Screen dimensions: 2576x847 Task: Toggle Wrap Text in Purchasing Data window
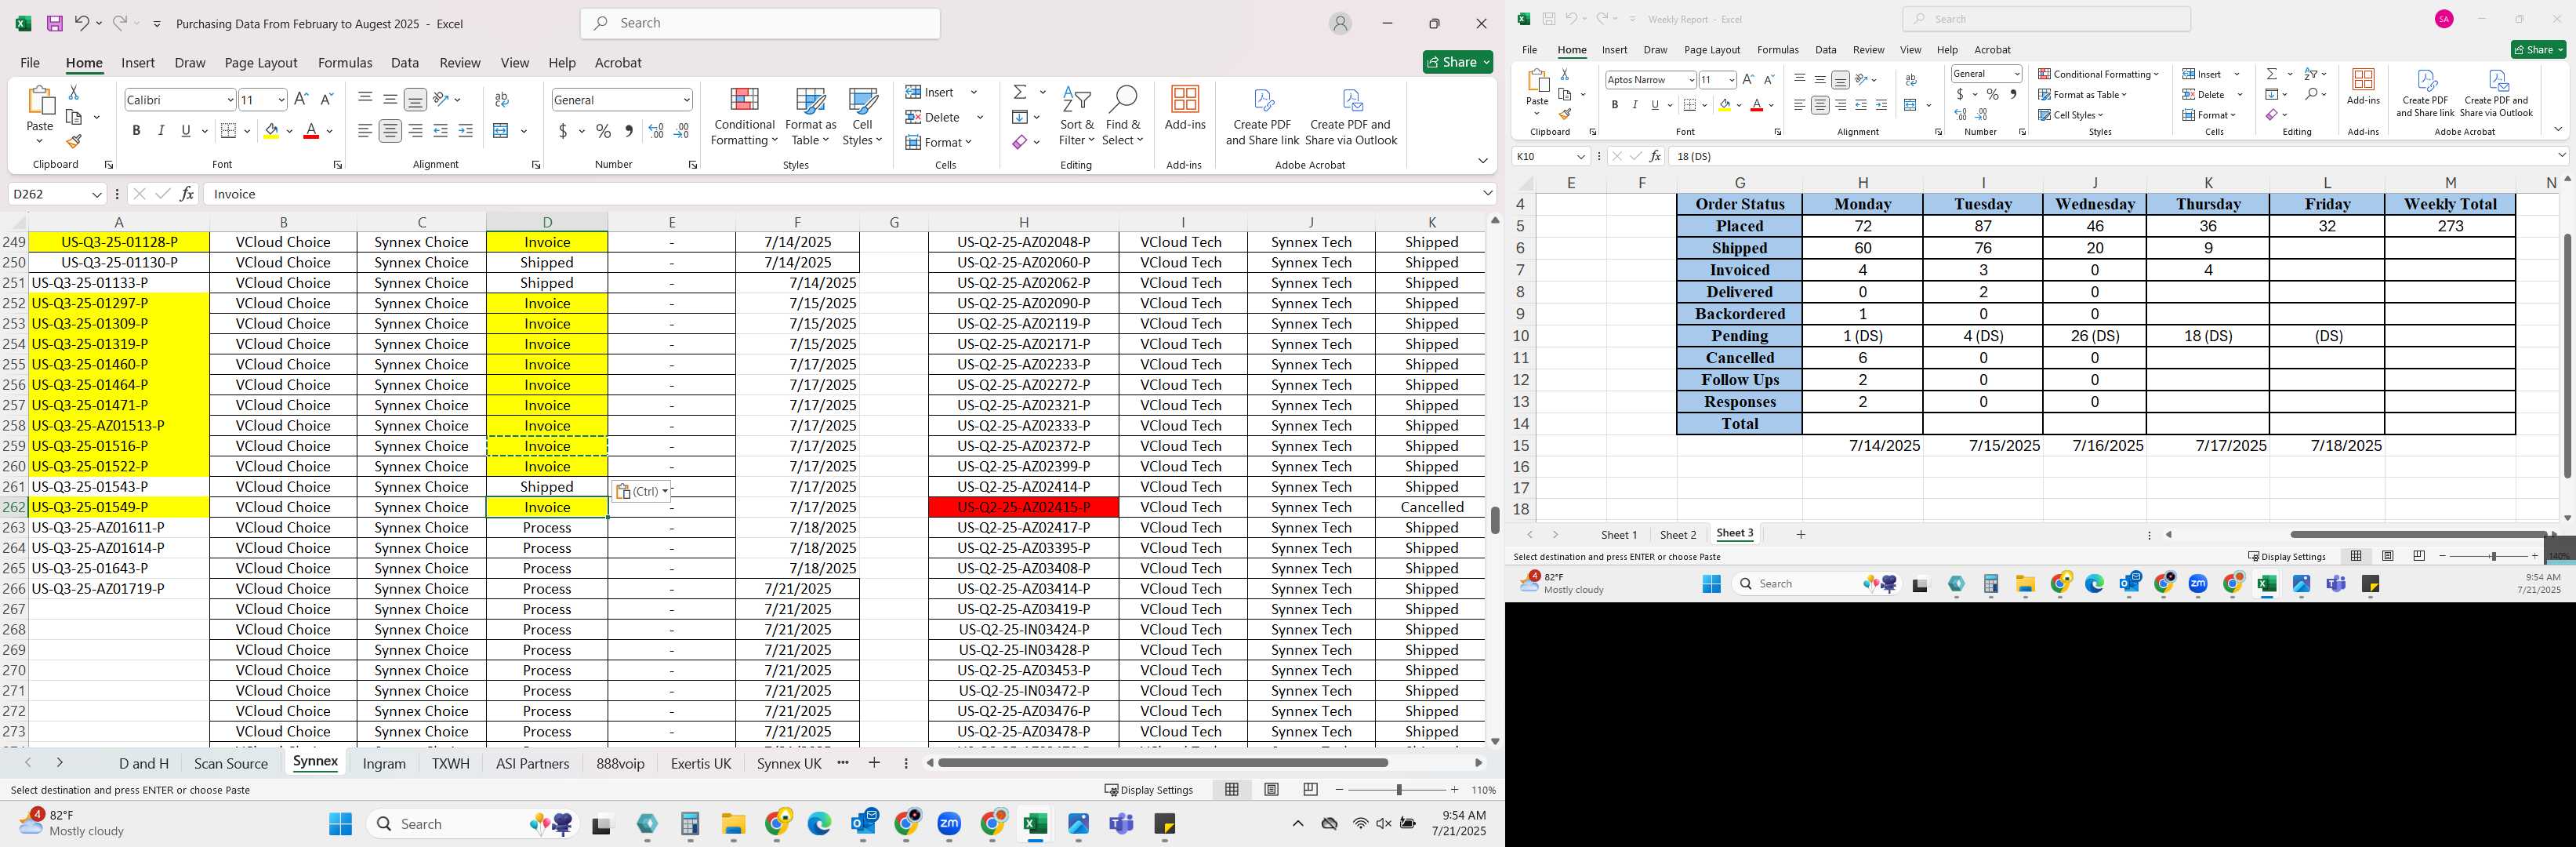[x=502, y=99]
